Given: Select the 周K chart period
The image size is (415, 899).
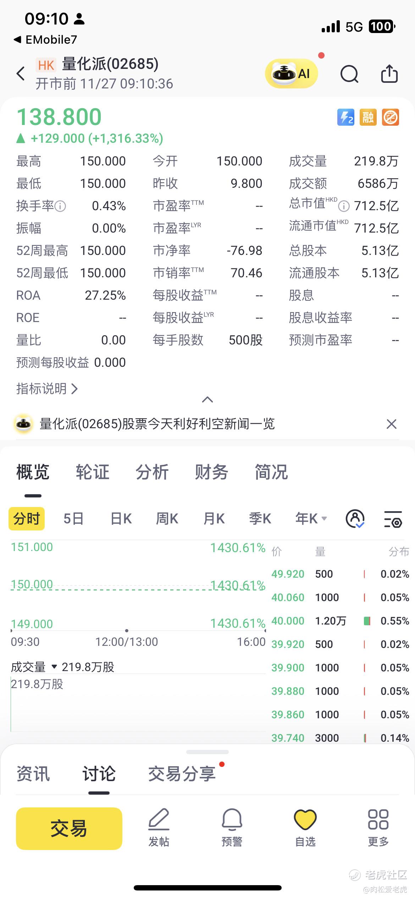Looking at the screenshot, I should pyautogui.click(x=167, y=519).
